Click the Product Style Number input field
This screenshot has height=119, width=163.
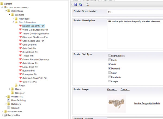click(x=135, y=12)
